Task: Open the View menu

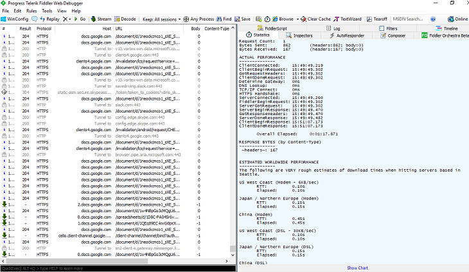Action: (x=62, y=11)
